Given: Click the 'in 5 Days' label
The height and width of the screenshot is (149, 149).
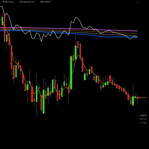Looking at the screenshot, I should pyautogui.click(x=143, y=123).
